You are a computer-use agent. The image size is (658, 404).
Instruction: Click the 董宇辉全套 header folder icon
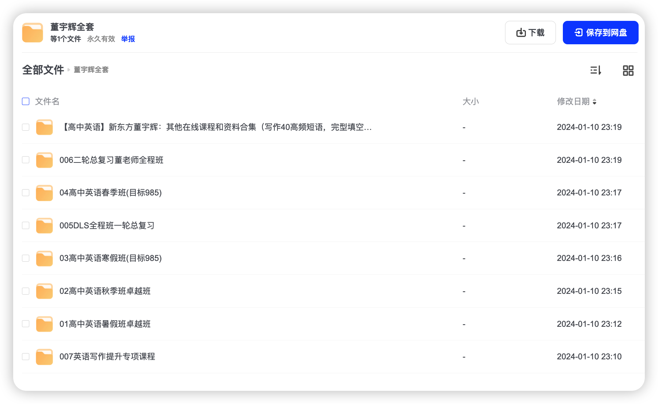click(33, 33)
